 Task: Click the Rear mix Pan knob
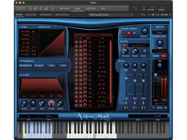pyautogui.click(x=135, y=65)
